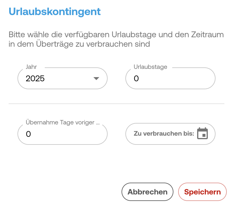The width and height of the screenshot is (233, 211).
Task: Click the 0 value inside Übernahme Tage
Action: pyautogui.click(x=28, y=134)
